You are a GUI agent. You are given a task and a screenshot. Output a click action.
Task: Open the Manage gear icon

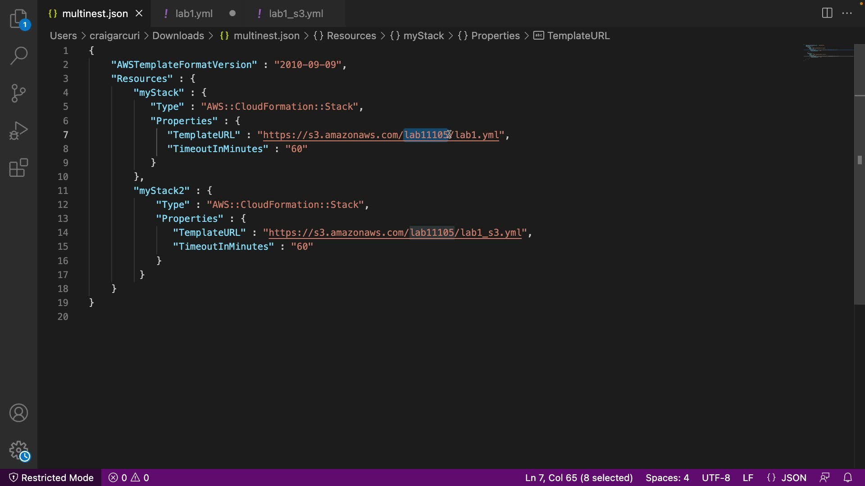click(19, 450)
